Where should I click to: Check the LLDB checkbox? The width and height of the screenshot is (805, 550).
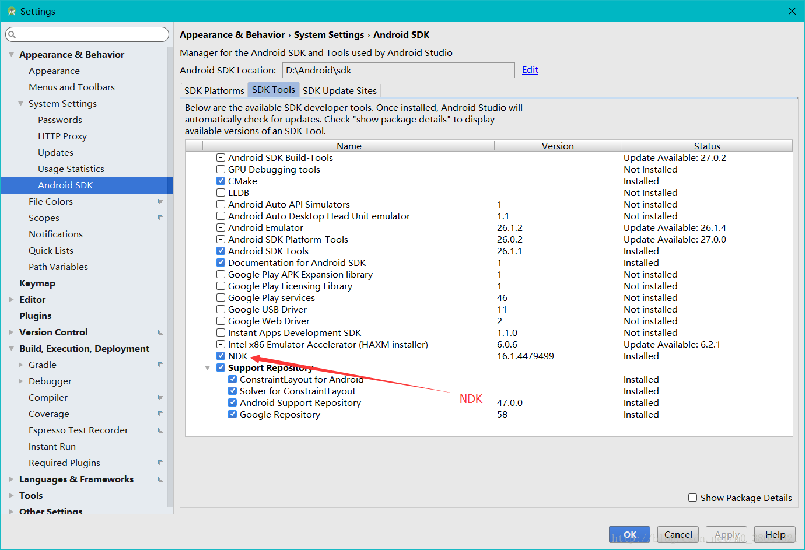tap(220, 192)
